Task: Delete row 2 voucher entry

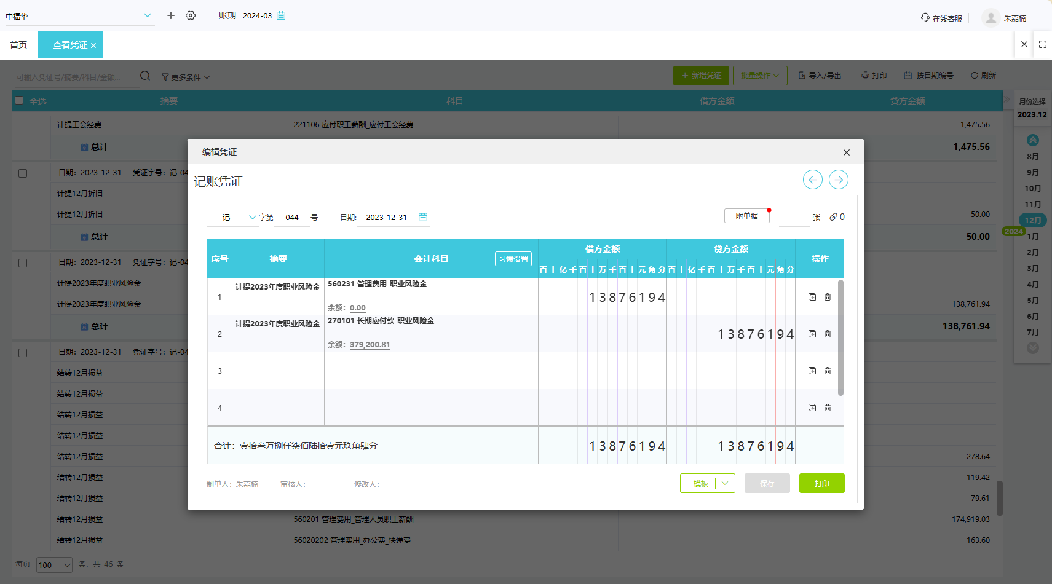Action: (x=828, y=334)
